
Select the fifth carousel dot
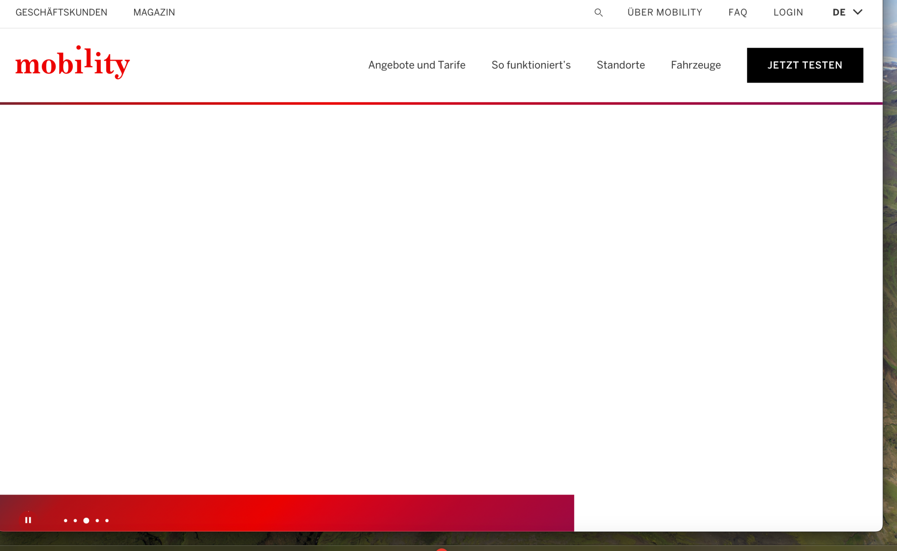coord(107,520)
